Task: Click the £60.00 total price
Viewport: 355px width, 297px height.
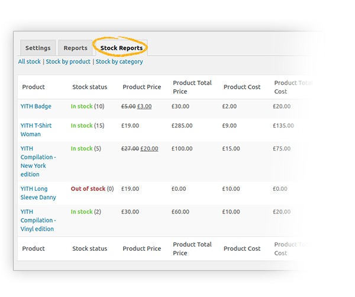Action: click(180, 212)
